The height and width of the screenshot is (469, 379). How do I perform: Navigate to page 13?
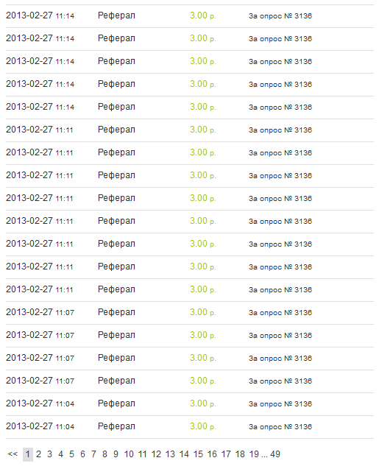pyautogui.click(x=170, y=454)
